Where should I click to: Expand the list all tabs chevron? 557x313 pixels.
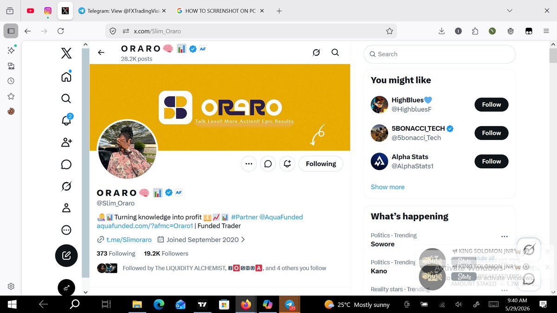coord(510,11)
